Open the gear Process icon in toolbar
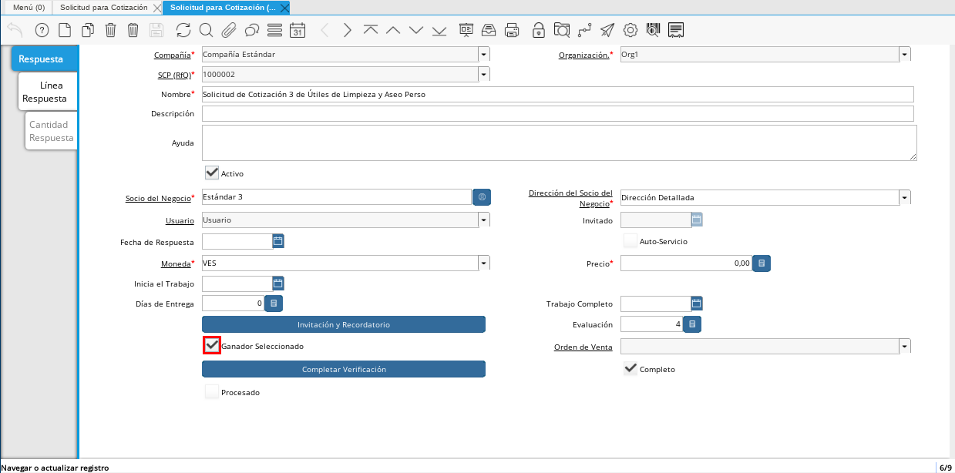 click(x=630, y=30)
